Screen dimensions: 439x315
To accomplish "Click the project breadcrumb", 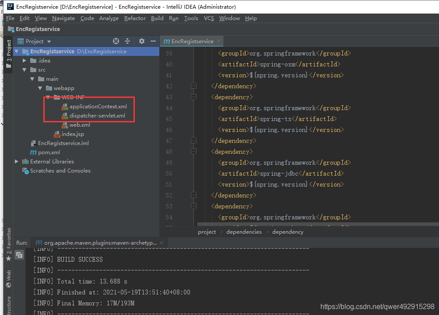I will coord(207,232).
